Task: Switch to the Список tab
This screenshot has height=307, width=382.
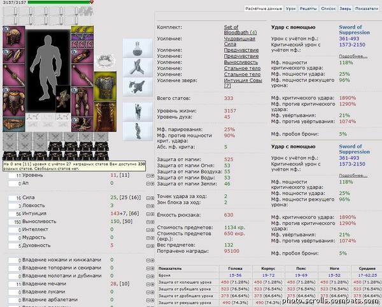Action: (x=328, y=8)
